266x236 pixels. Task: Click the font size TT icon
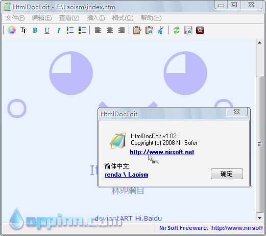point(23,30)
